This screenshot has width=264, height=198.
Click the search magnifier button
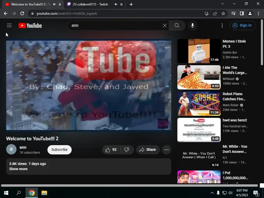[177, 26]
